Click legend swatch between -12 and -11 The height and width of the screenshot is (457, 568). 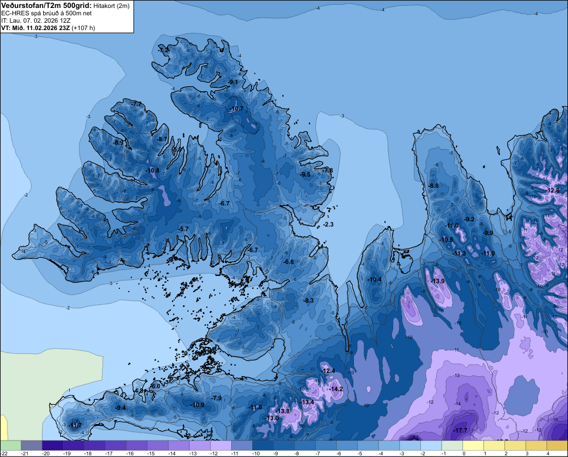click(221, 446)
